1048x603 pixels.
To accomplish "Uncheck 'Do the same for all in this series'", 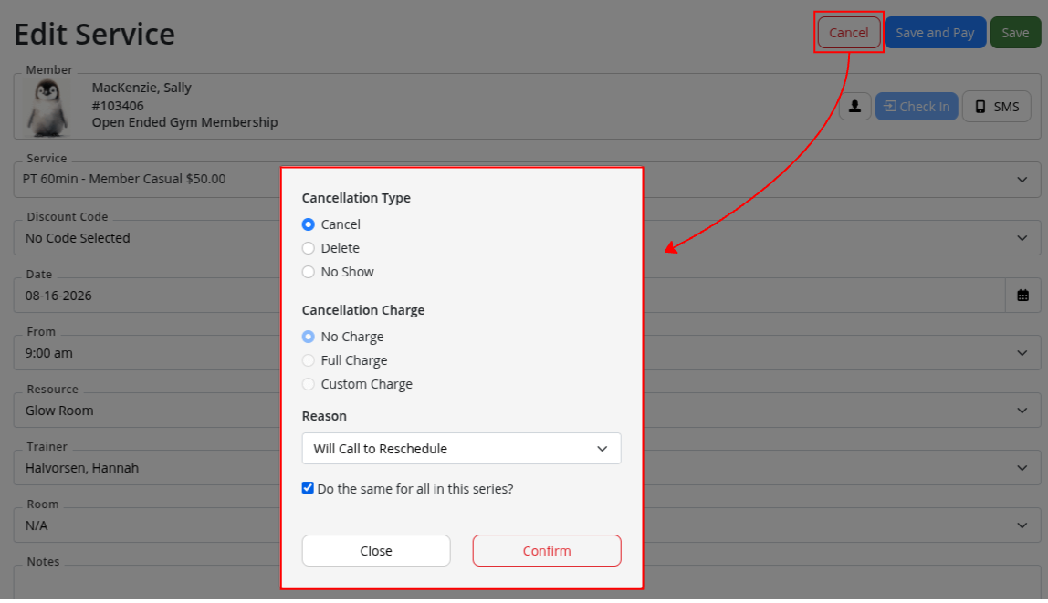I will click(308, 488).
